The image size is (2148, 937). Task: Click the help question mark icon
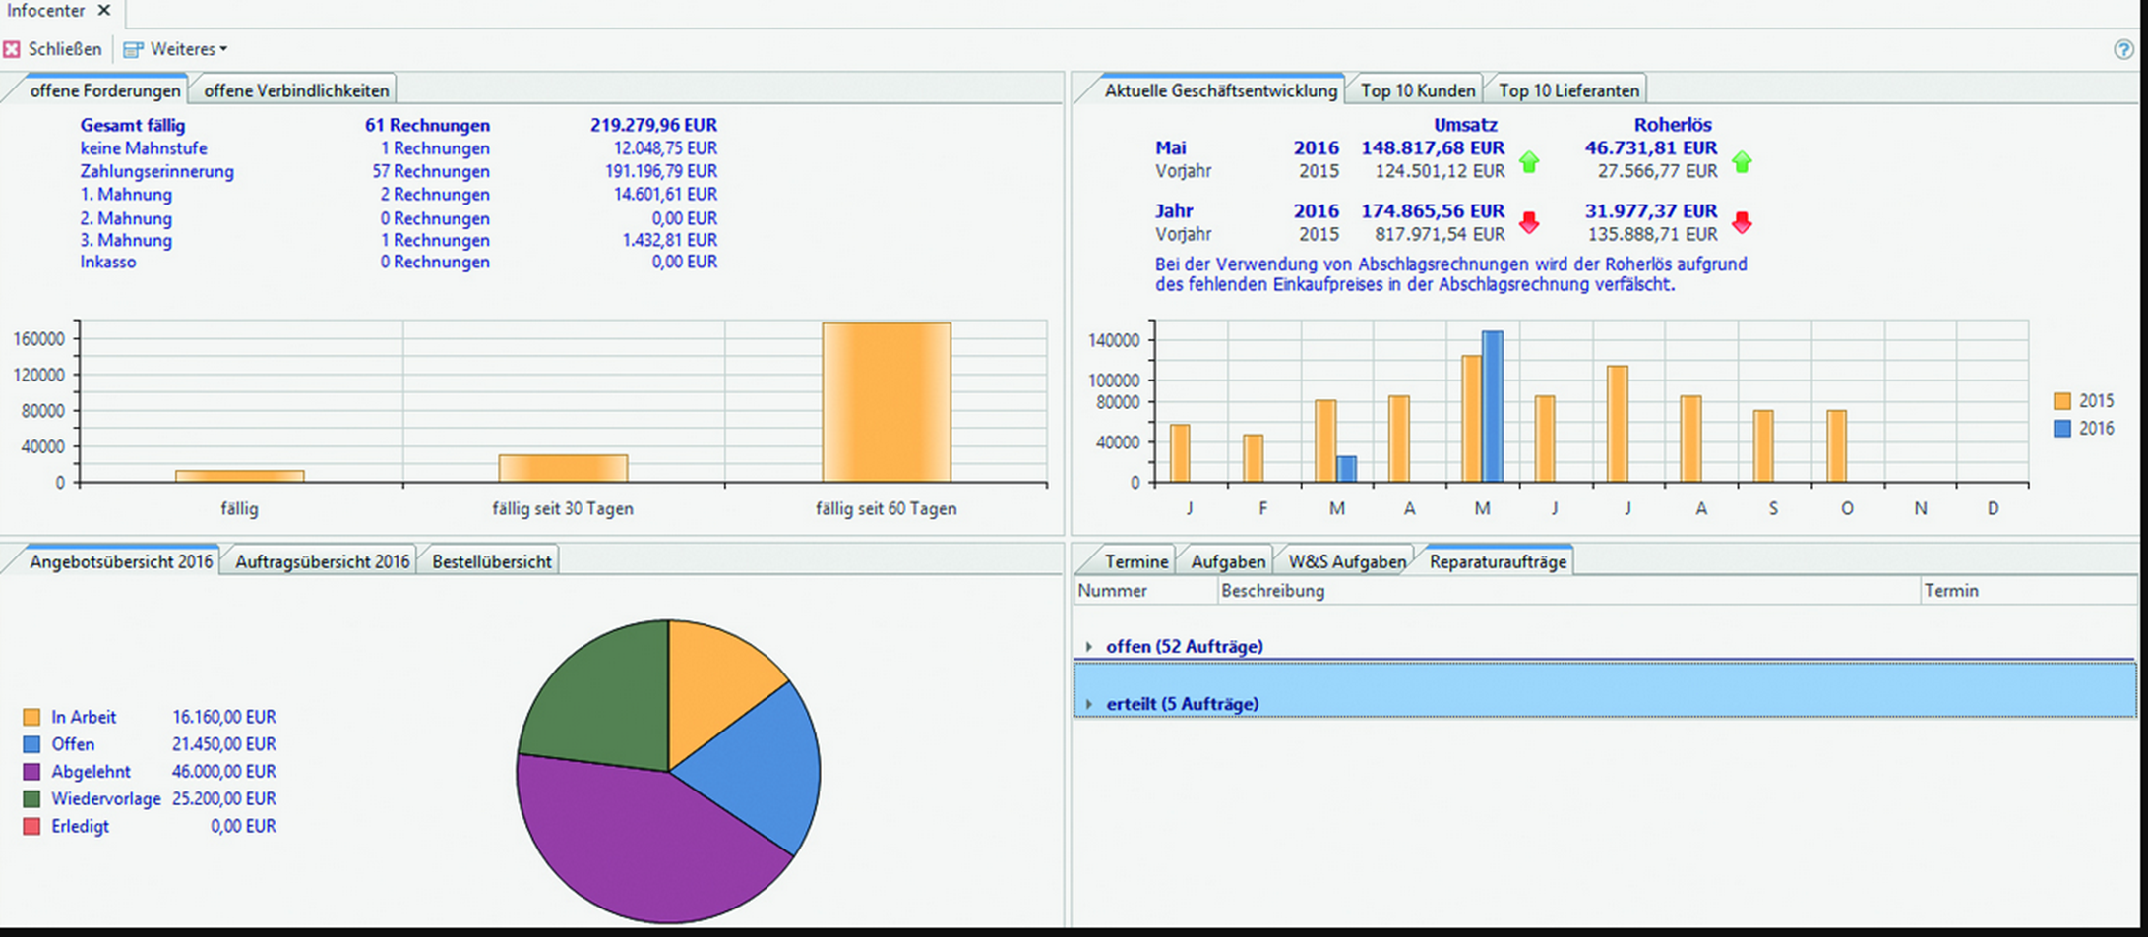(x=2123, y=49)
